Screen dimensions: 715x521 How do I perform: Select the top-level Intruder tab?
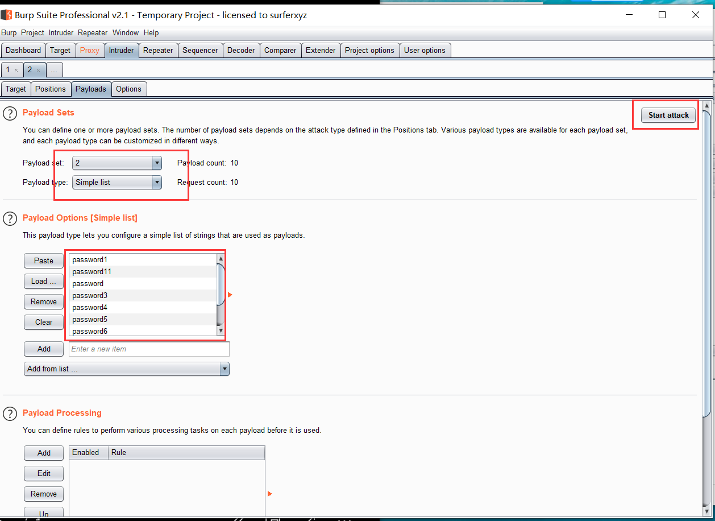122,51
